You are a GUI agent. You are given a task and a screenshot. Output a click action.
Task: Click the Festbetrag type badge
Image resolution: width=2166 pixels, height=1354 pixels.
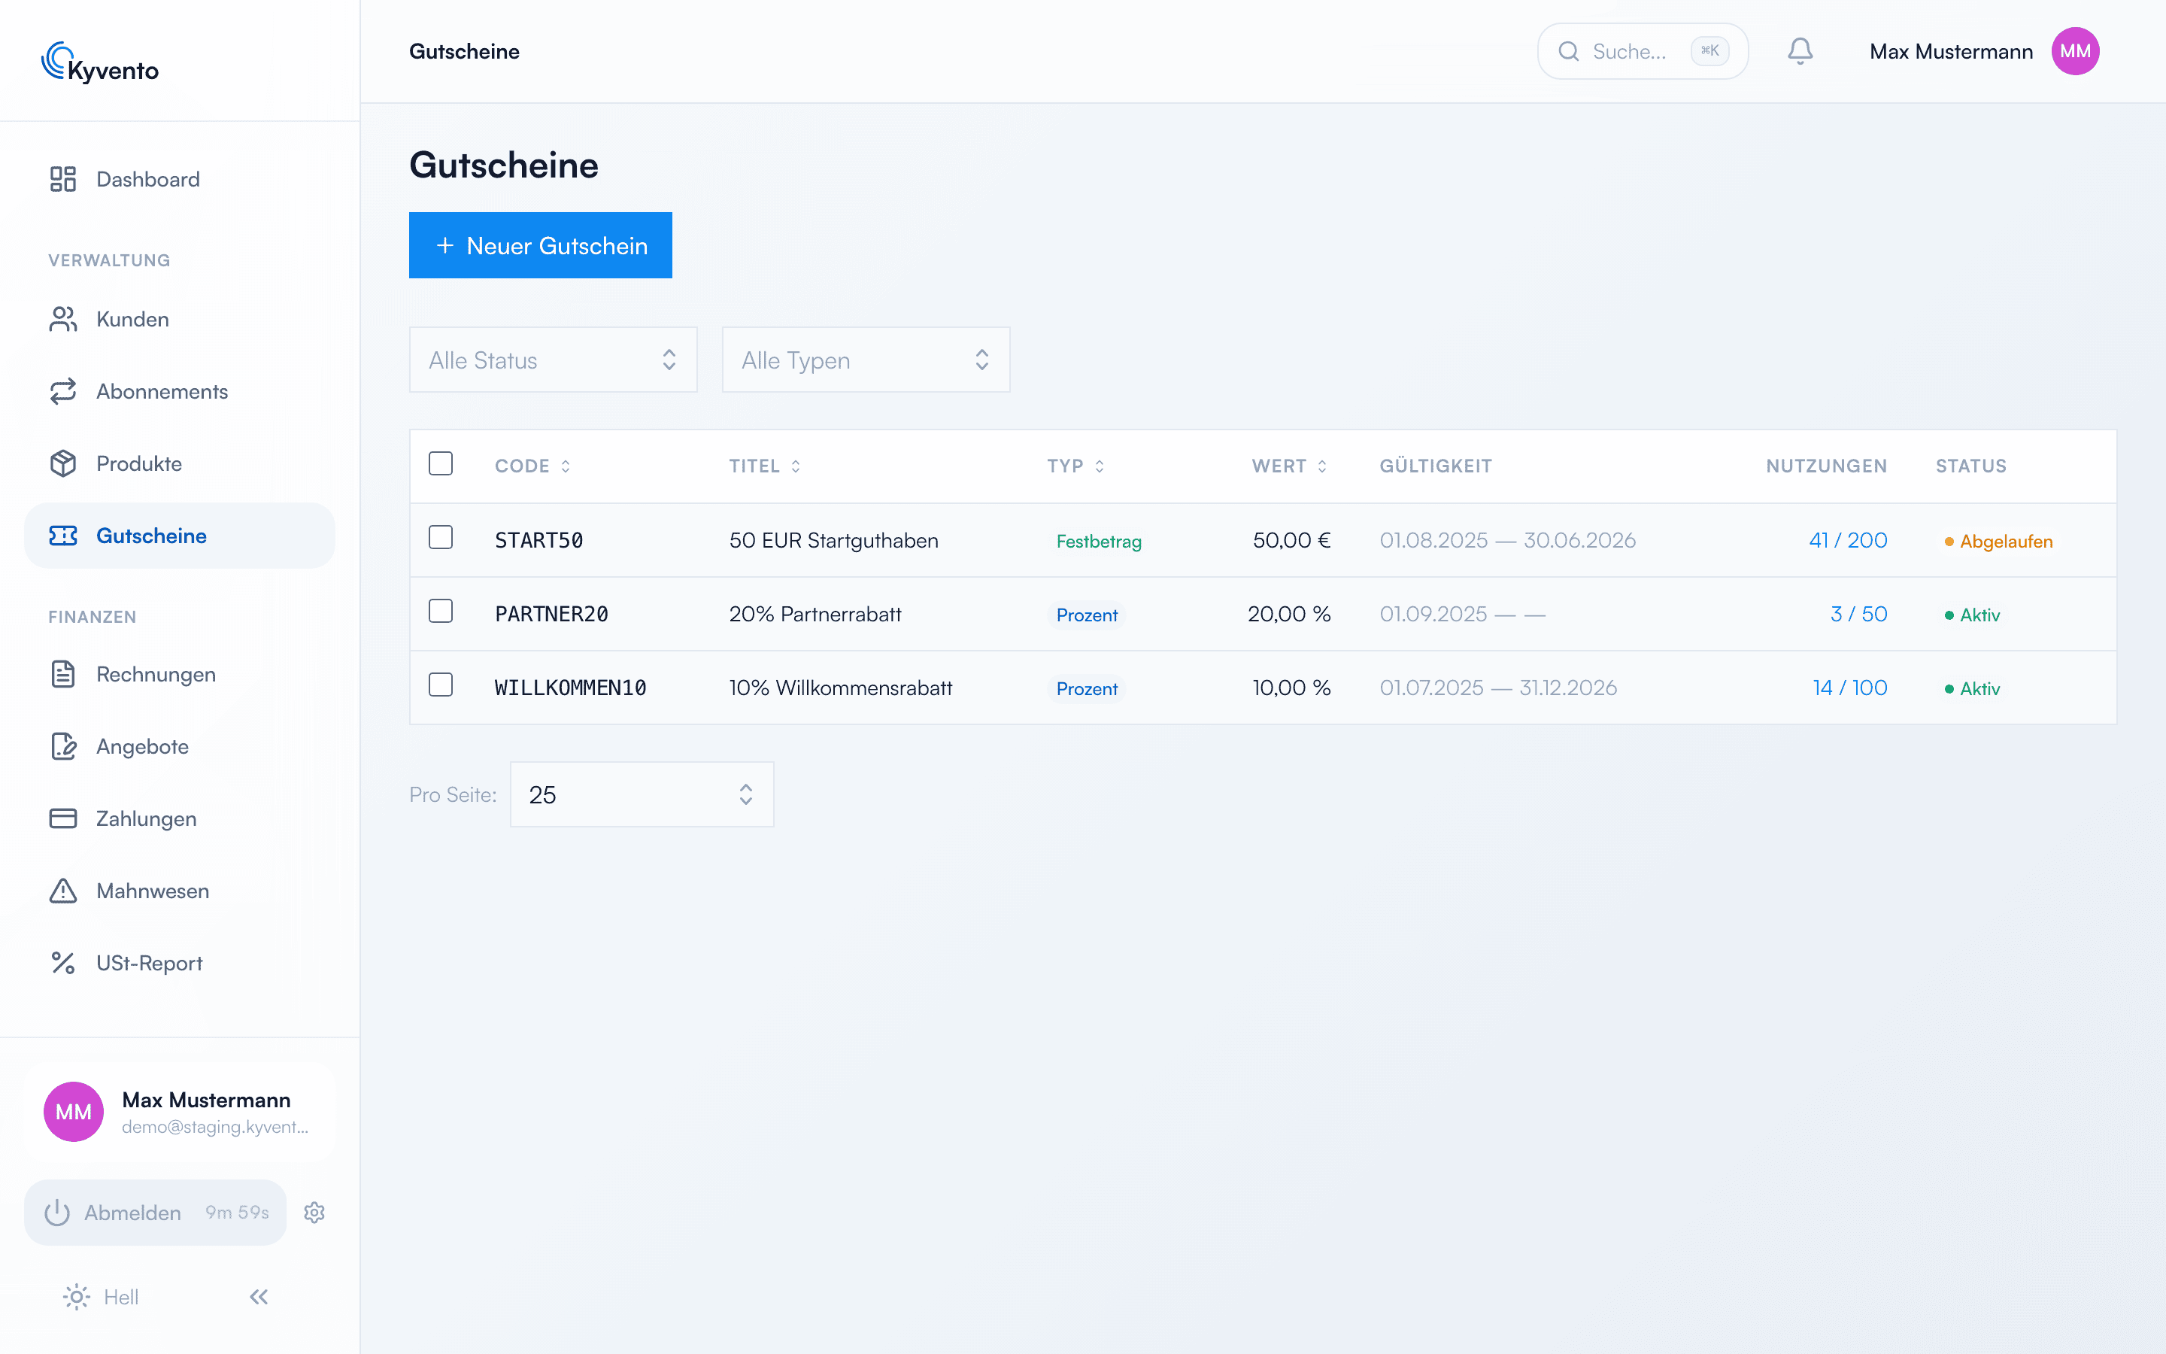[x=1098, y=541]
